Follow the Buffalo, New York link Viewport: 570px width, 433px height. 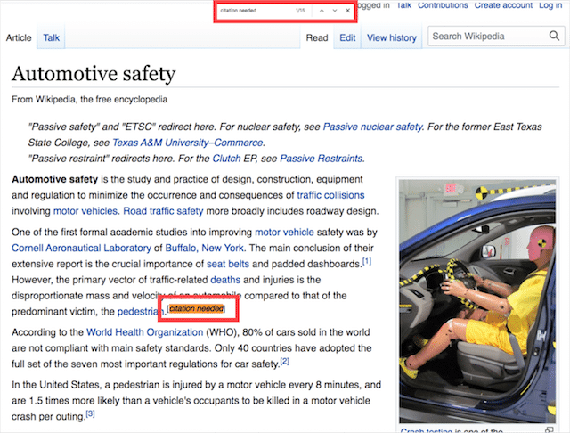click(204, 248)
